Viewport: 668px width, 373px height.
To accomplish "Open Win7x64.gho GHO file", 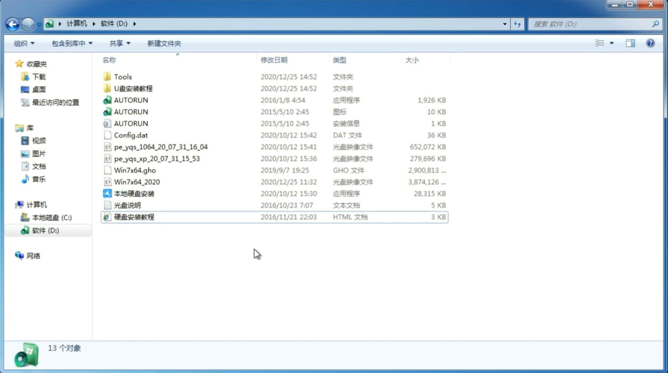I will [135, 170].
